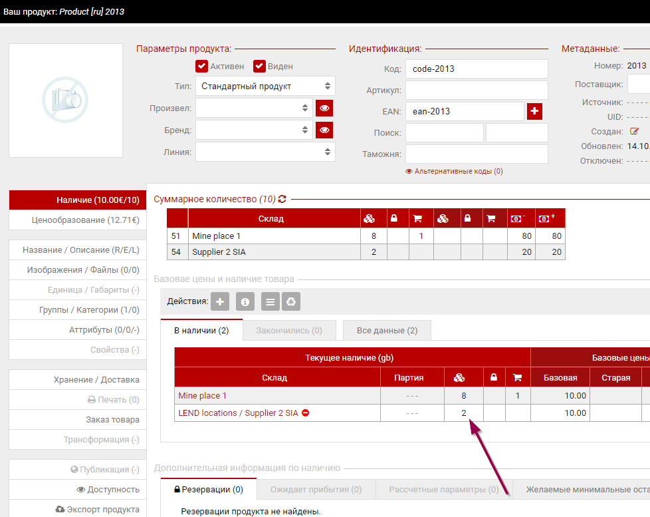The width and height of the screenshot is (650, 517).
Task: Click red minus icon beside Supplier 2 SIA
Action: pos(306,413)
